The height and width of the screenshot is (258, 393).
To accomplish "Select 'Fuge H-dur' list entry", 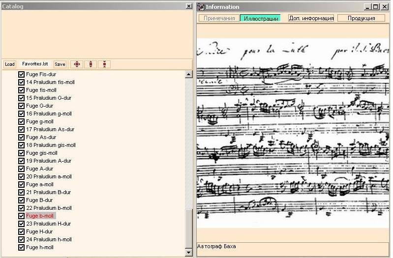I will (39, 231).
